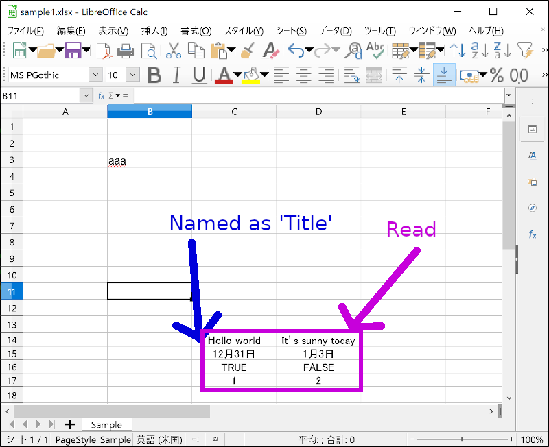Insert a table with the Insert Table icon
This screenshot has height=447, width=549.
tap(401, 51)
